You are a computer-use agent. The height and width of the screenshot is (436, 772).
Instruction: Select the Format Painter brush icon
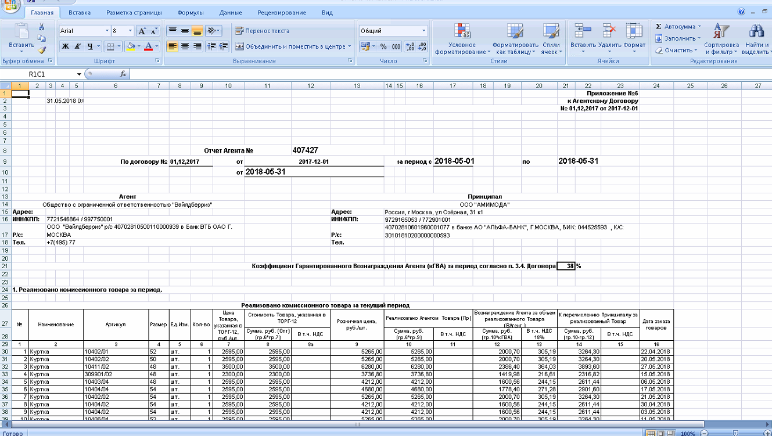42,51
